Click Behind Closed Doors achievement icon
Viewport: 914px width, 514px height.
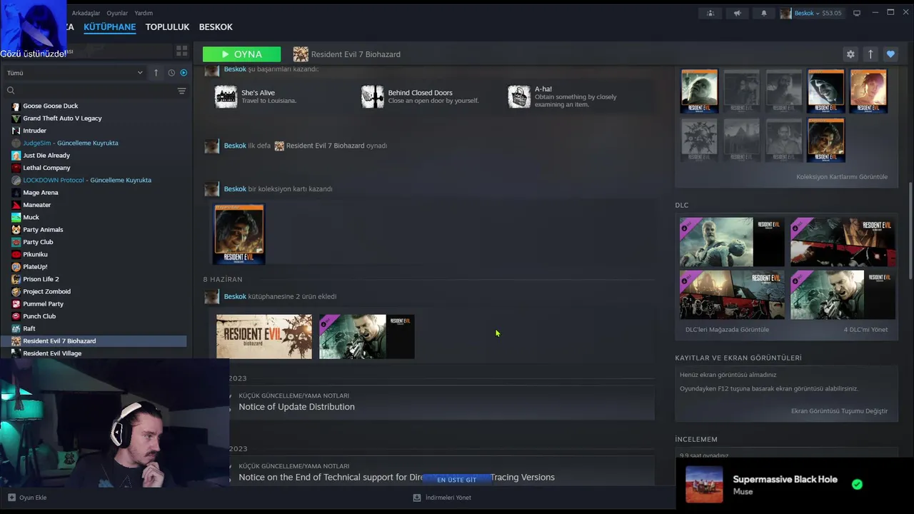372,96
